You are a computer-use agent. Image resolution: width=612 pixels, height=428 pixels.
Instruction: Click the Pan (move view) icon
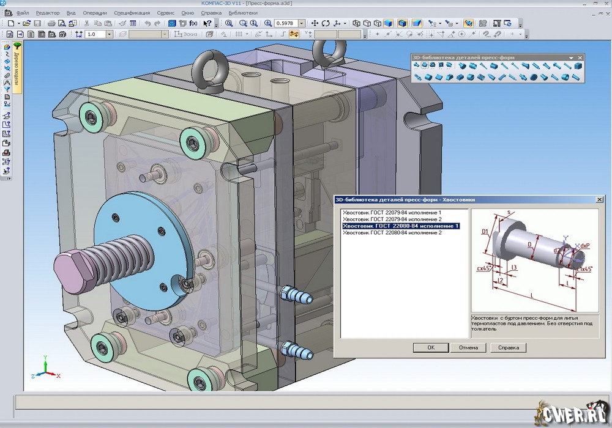pos(315,23)
